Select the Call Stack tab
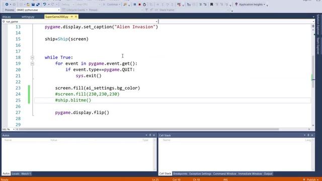Image resolution: width=322 pixels, height=181 pixels. pos(165,174)
